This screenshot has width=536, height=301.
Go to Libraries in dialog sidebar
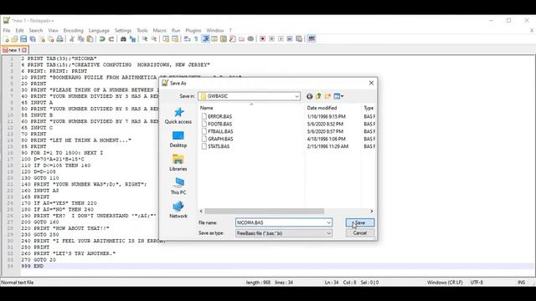178,163
